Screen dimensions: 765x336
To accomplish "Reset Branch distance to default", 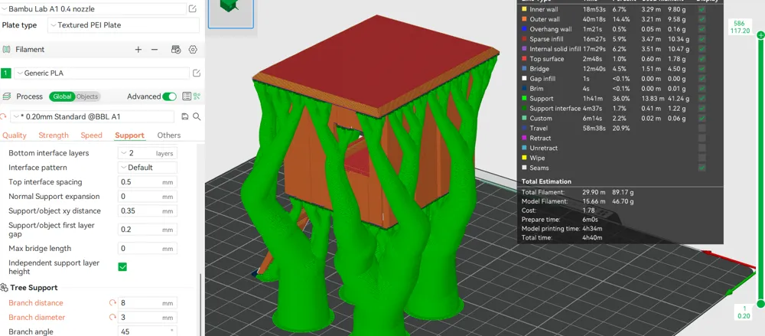I will pos(112,303).
